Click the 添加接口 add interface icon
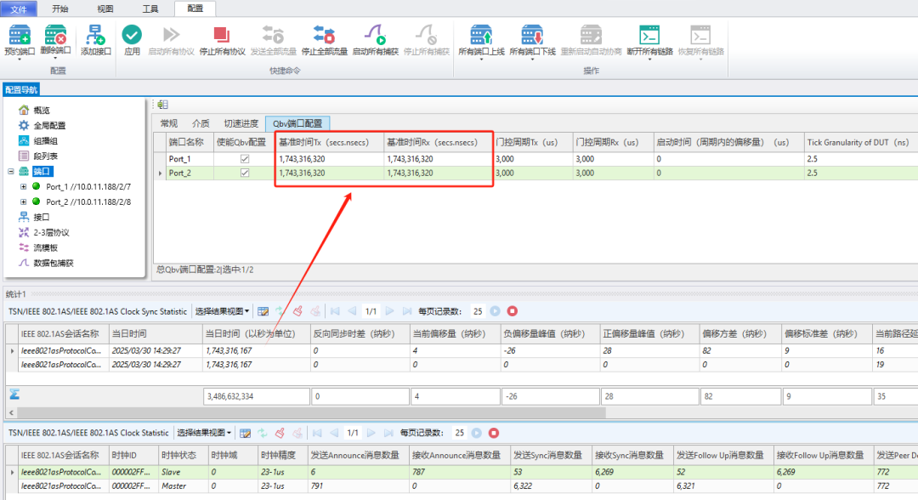This screenshot has height=500, width=918. 95,35
